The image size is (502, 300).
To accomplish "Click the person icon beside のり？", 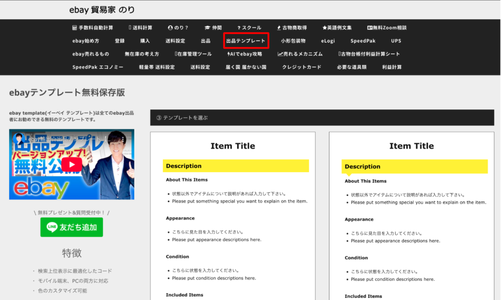I will coord(170,28).
